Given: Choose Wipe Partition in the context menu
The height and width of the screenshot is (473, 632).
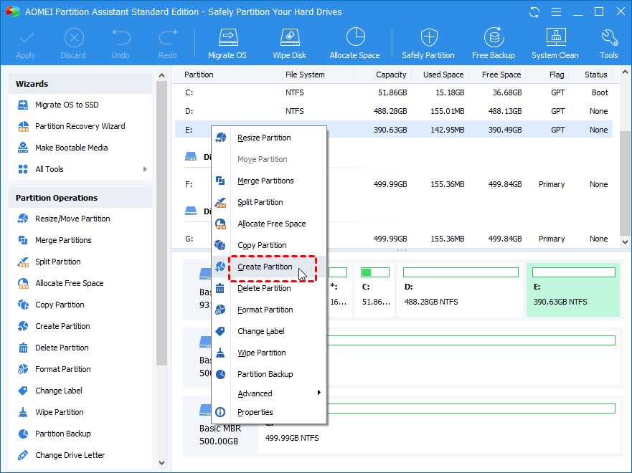Looking at the screenshot, I should 269,353.
